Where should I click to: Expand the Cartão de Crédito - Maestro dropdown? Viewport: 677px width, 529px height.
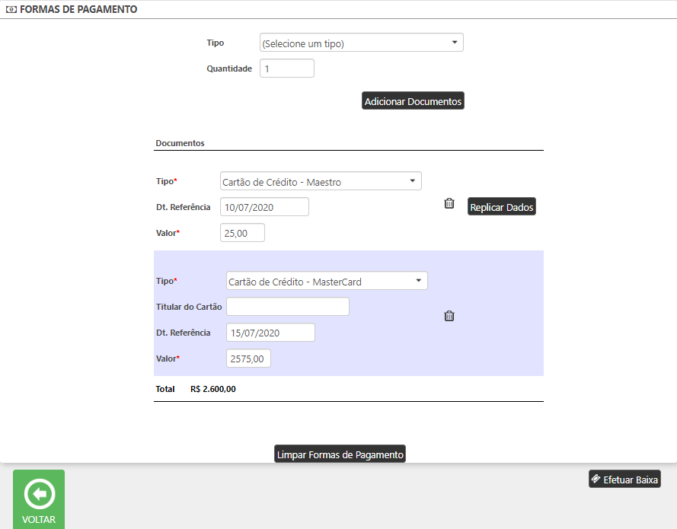point(320,182)
